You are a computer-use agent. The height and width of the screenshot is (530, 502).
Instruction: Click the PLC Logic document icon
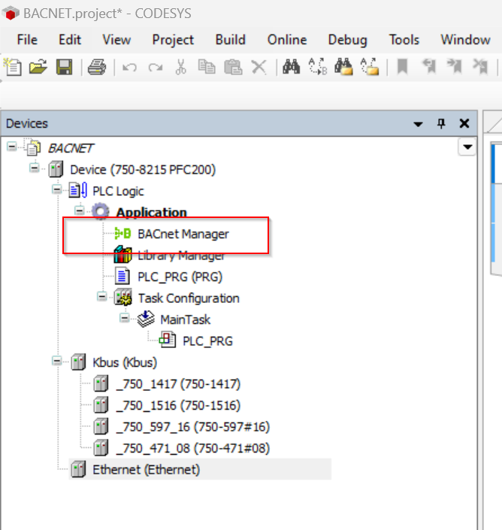[78, 190]
